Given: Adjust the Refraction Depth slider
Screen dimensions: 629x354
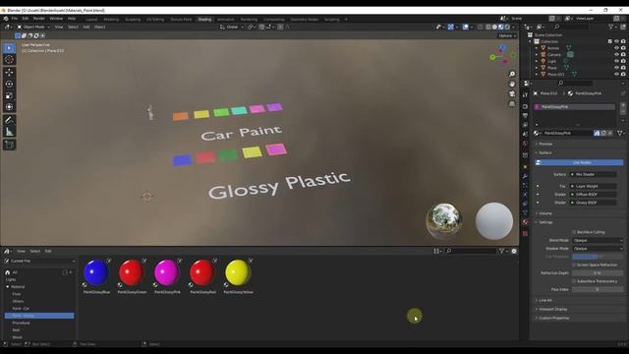Looking at the screenshot, I should pyautogui.click(x=598, y=273).
